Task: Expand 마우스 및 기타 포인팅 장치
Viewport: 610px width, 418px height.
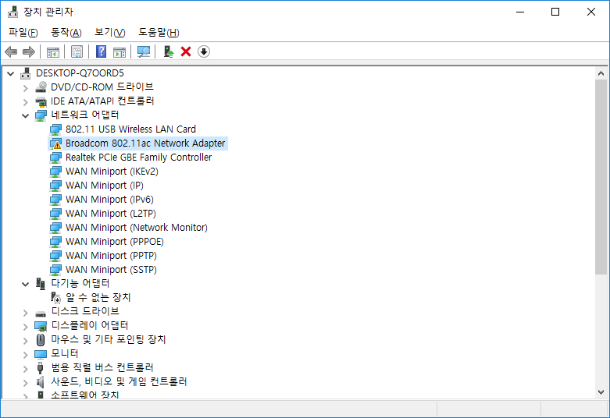Action: coord(25,341)
